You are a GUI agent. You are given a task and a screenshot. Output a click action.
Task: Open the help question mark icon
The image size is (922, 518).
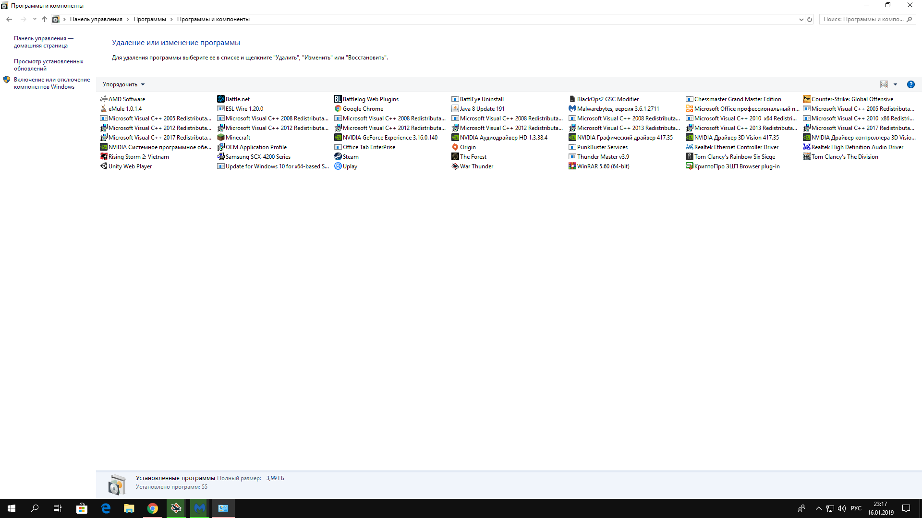[910, 84]
